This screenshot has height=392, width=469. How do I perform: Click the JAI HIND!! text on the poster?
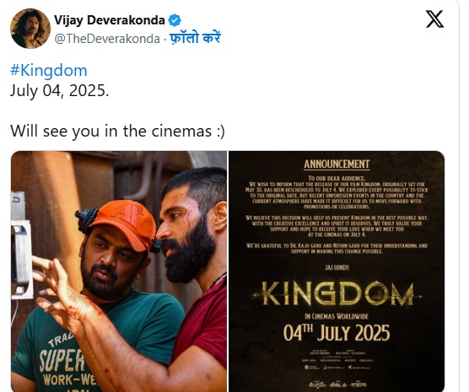337,267
